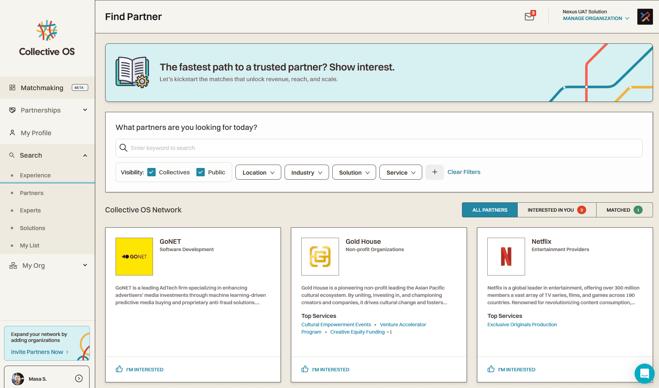Viewport: 659px width, 388px height.
Task: Uncheck the Public visibility checkbox
Action: point(200,172)
